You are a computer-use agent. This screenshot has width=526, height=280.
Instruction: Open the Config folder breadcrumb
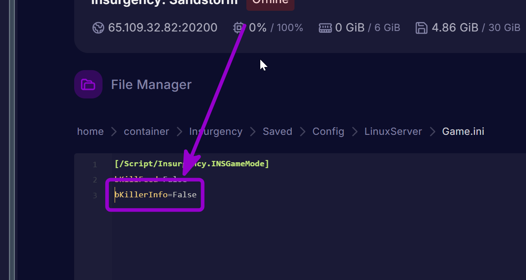(x=328, y=131)
